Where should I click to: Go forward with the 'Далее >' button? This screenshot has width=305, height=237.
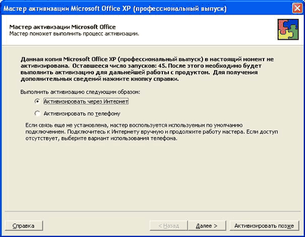[x=207, y=225]
